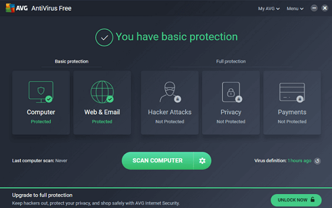Click the Web & Email Protected status
This screenshot has width=332, height=208.
tap(102, 122)
